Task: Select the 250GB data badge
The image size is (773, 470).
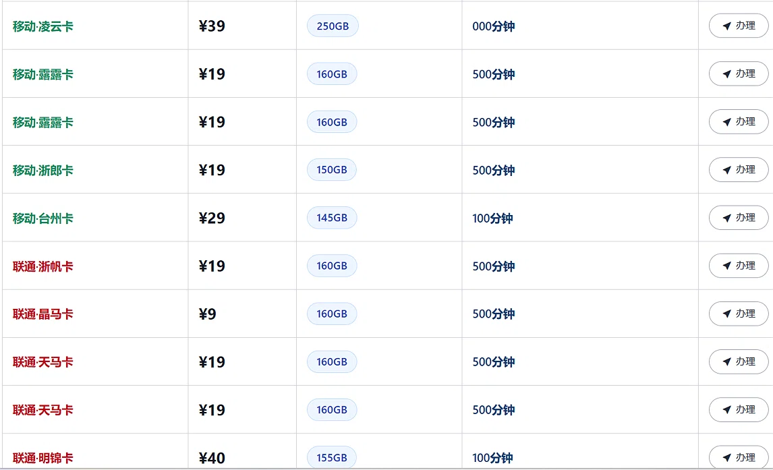Action: (333, 26)
